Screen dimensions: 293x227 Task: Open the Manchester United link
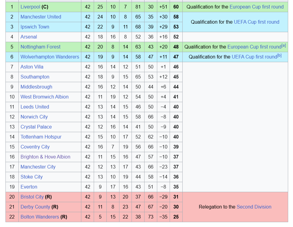click(41, 17)
